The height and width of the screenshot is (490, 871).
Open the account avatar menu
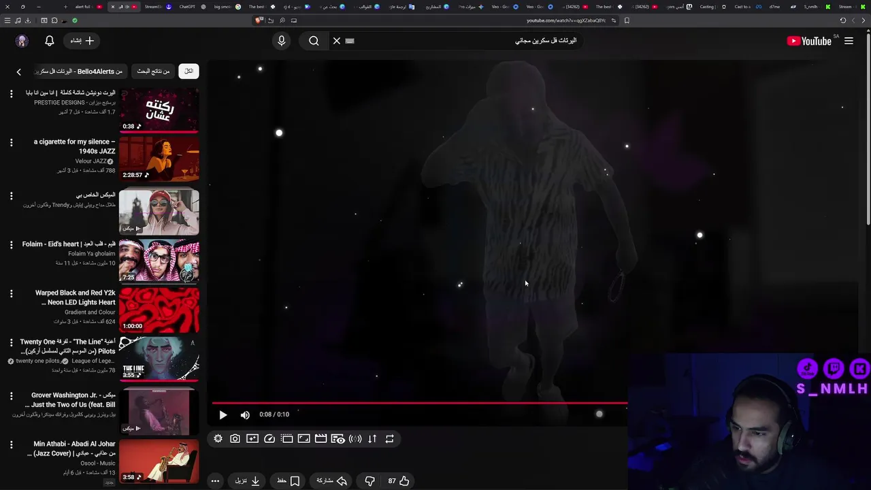(22, 41)
